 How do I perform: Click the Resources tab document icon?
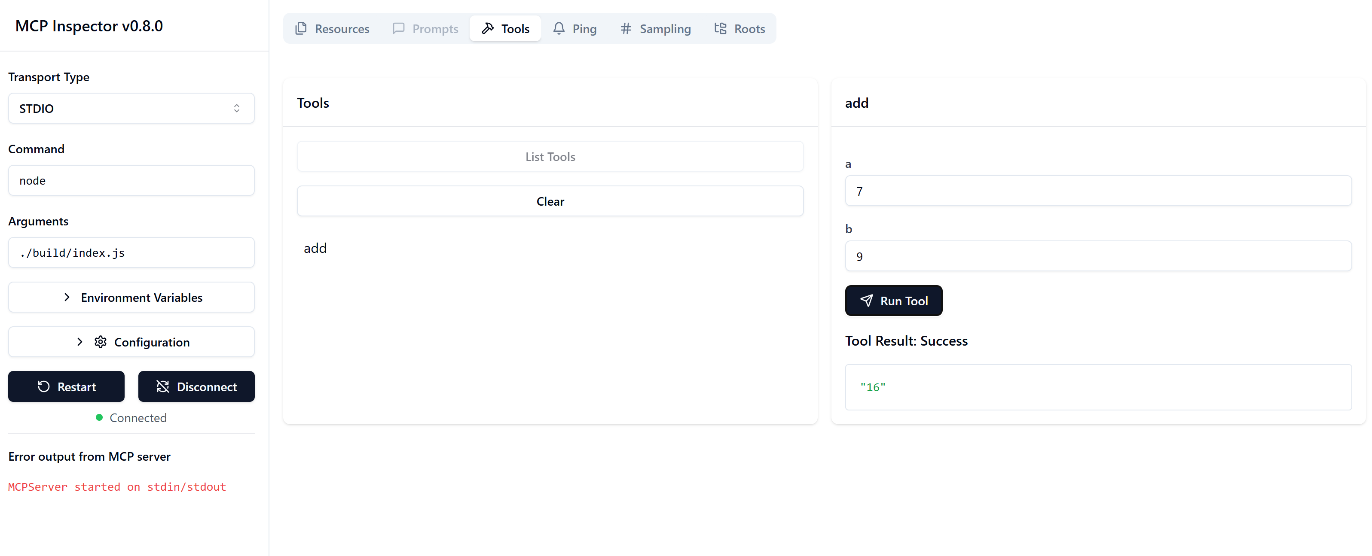pyautogui.click(x=301, y=28)
